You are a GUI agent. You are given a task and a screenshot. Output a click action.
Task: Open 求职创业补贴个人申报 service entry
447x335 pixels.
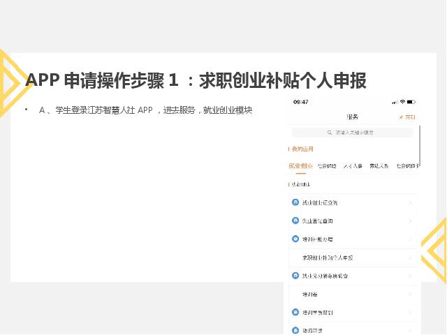pos(328,258)
